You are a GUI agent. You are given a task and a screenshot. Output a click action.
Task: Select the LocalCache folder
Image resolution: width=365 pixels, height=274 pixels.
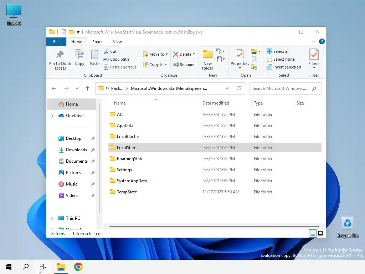(215, 137)
